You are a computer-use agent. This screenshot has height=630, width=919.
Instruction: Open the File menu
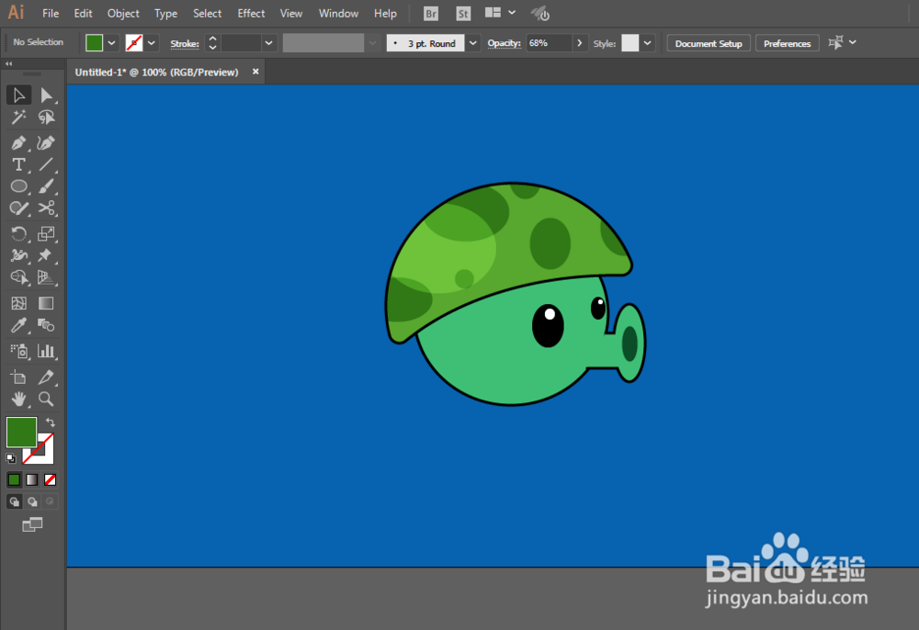[51, 14]
